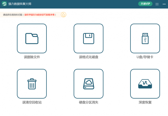Start deep recovery tray icon
Image resolution: width=168 pixels, height=116 pixels.
point(145,84)
